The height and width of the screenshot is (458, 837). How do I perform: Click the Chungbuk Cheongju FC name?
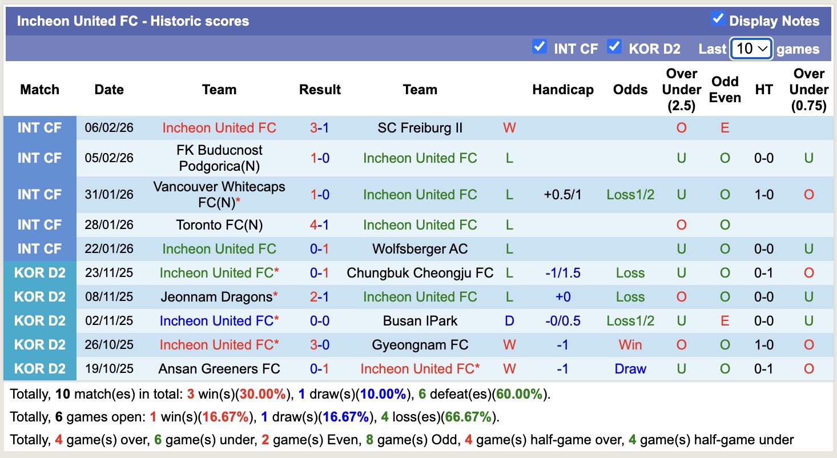(x=420, y=272)
